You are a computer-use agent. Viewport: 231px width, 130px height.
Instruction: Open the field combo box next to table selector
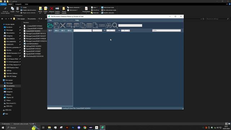(x=97, y=30)
